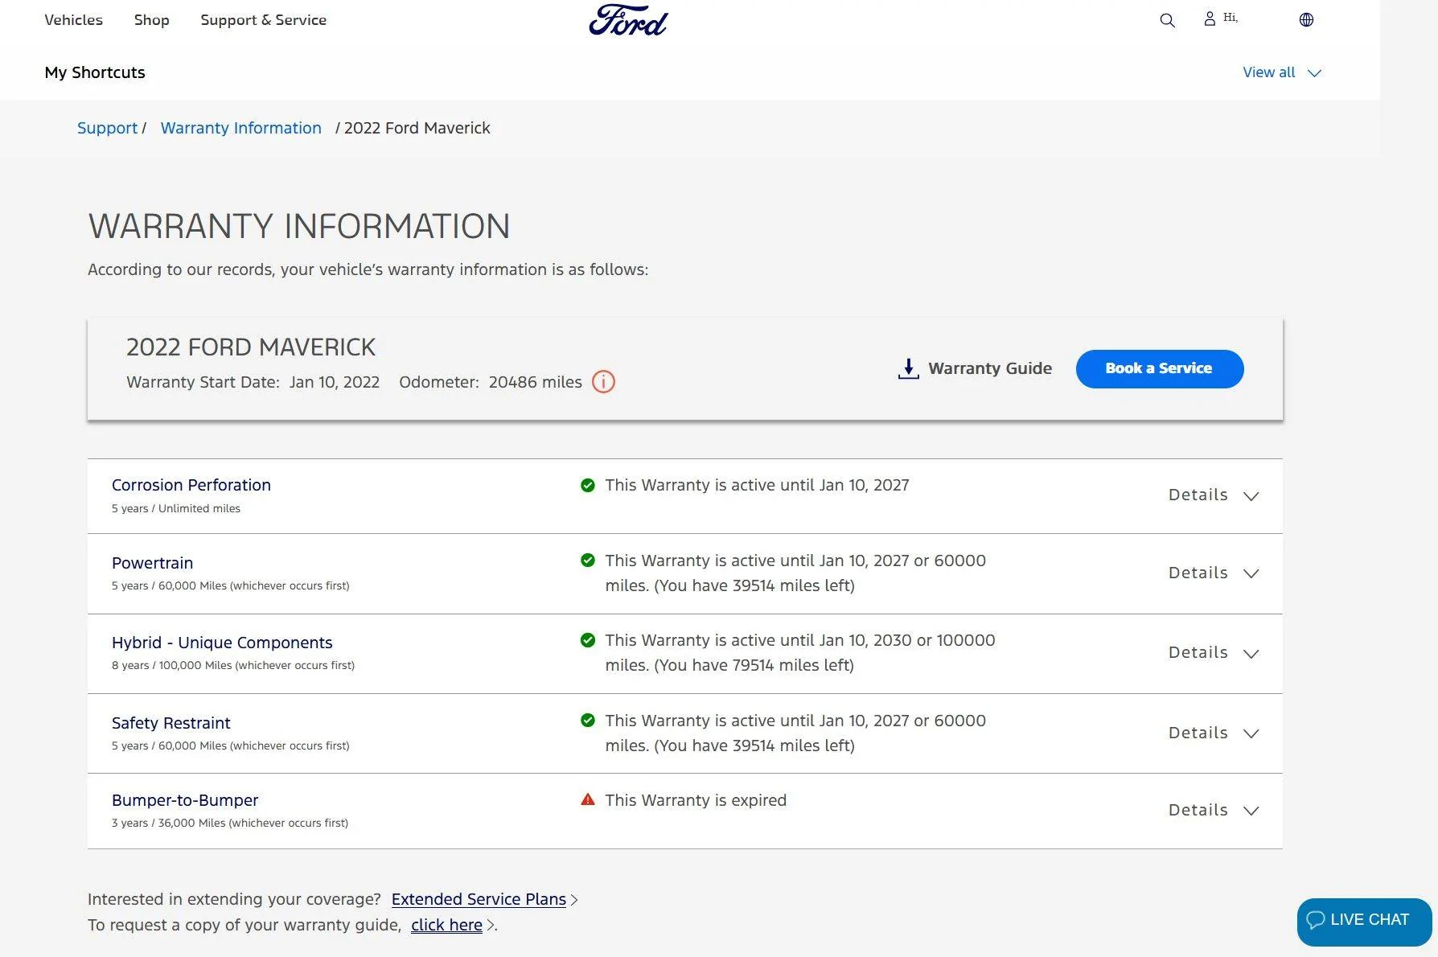Open the account profile icon
This screenshot has height=957, width=1438.
[1210, 18]
